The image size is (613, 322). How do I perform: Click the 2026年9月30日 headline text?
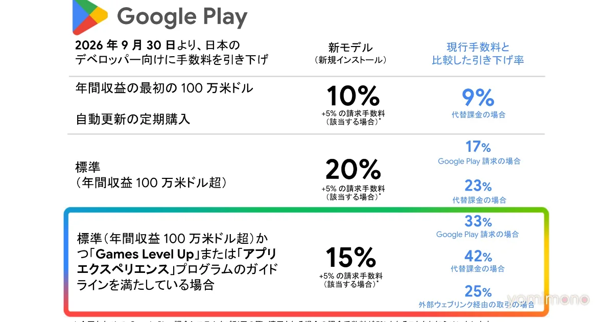172,52
